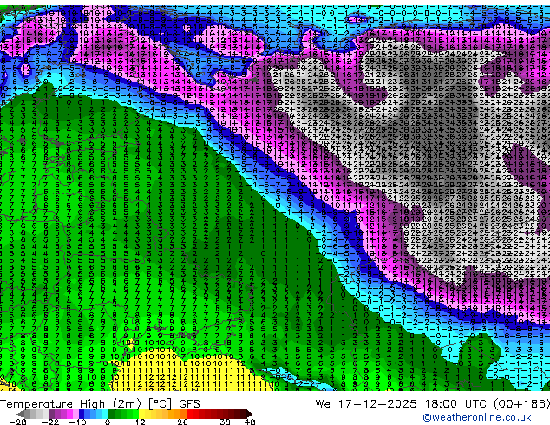Click the dark right arrow of the color scale

pos(249,414)
